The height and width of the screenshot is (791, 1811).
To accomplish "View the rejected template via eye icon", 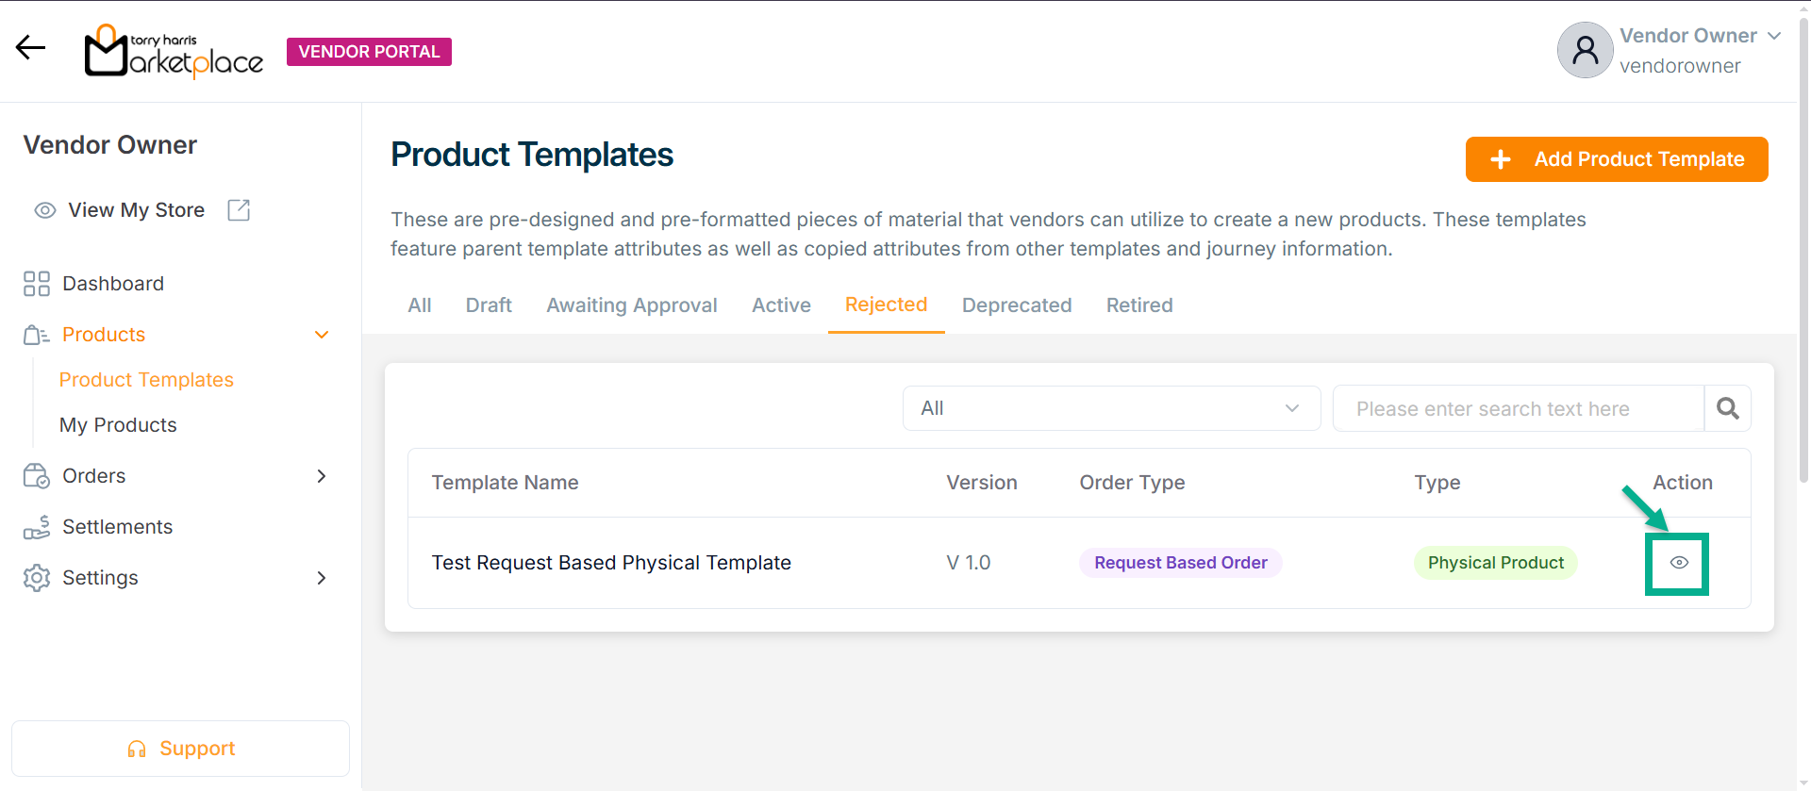I will click(1679, 563).
